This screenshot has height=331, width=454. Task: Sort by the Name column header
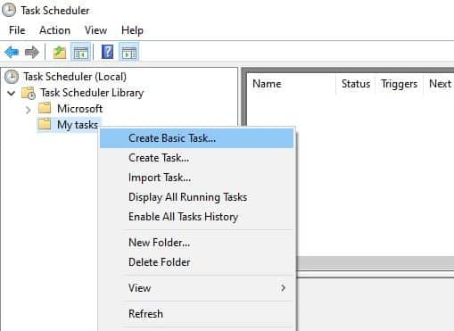(293, 84)
